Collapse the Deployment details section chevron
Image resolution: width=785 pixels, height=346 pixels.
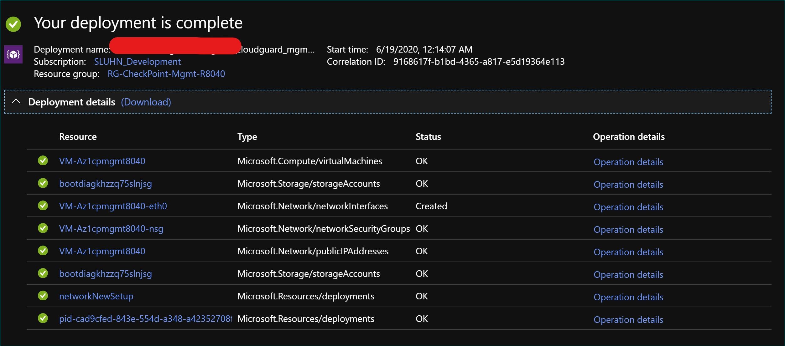pyautogui.click(x=16, y=101)
